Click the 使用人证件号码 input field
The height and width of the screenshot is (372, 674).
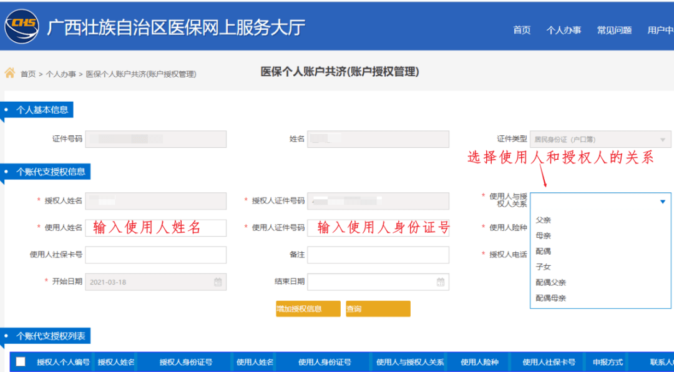coord(378,228)
